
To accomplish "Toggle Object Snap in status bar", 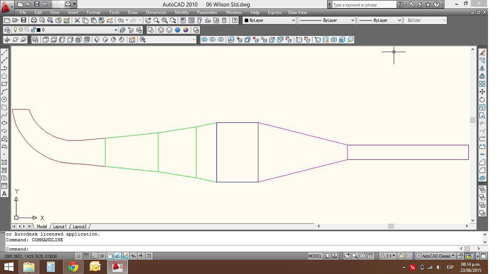I will 110,256.
